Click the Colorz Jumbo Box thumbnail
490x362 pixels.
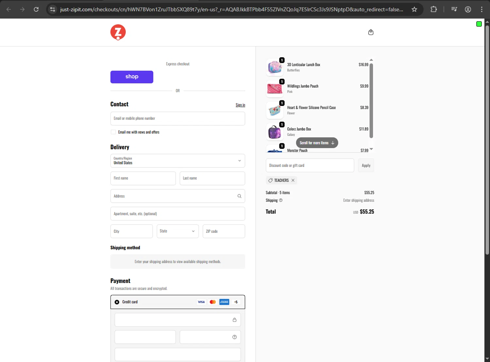275,132
